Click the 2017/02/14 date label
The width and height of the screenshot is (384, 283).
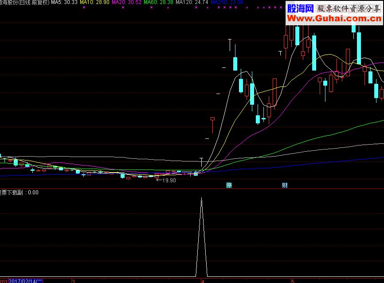pos(25,281)
